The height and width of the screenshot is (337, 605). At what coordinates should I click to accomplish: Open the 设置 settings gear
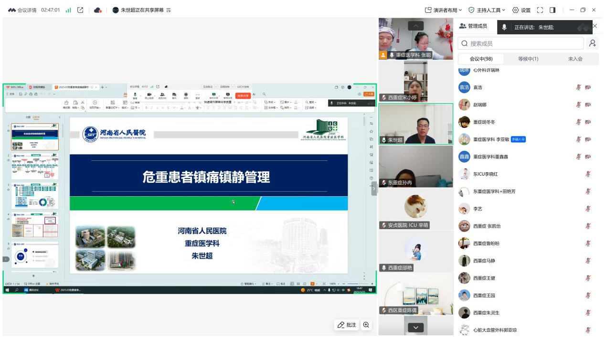pos(521,10)
